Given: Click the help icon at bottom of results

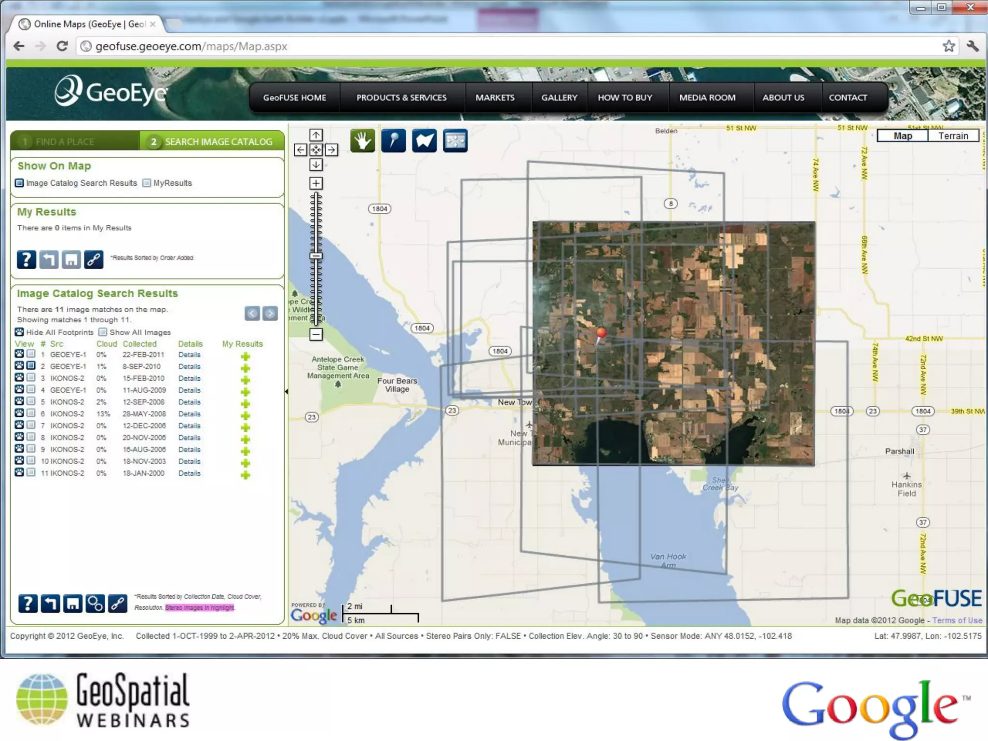Looking at the screenshot, I should pyautogui.click(x=28, y=603).
